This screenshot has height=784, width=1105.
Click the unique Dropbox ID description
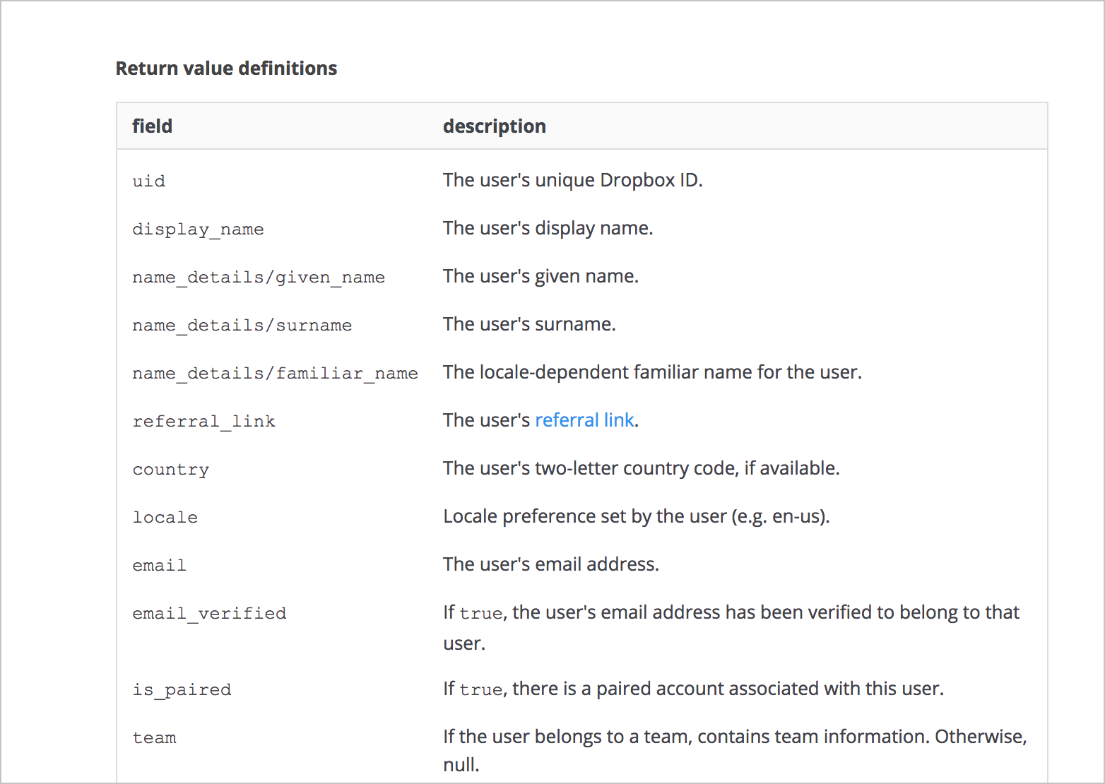pyautogui.click(x=572, y=180)
